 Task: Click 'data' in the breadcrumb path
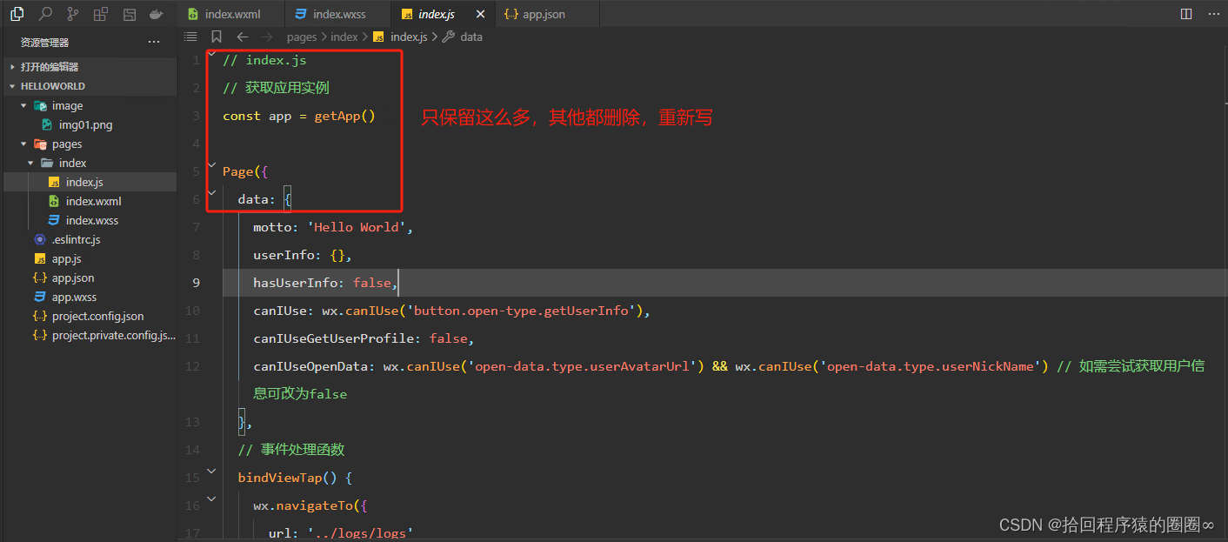[x=471, y=37]
